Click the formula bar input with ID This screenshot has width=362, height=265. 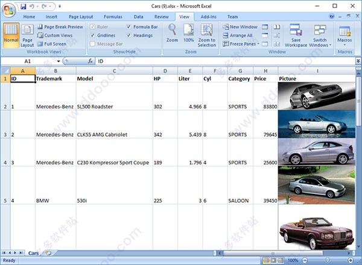coord(225,61)
